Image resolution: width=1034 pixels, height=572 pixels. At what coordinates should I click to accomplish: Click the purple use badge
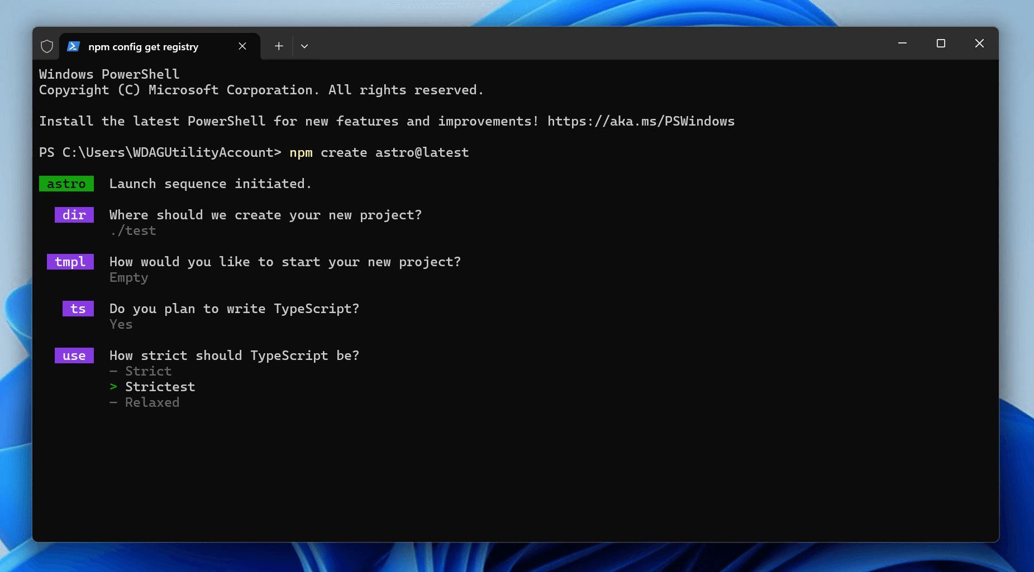click(74, 355)
